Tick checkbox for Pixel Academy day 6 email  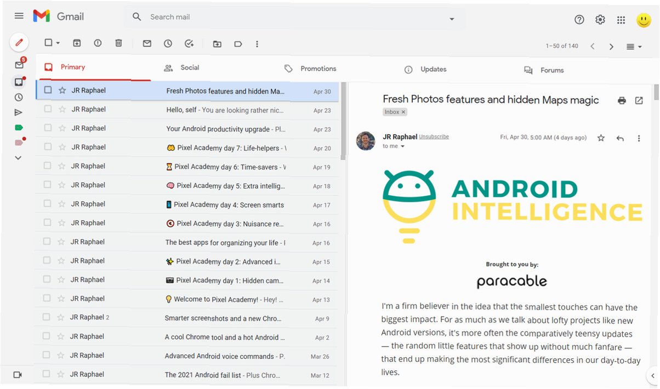click(48, 165)
